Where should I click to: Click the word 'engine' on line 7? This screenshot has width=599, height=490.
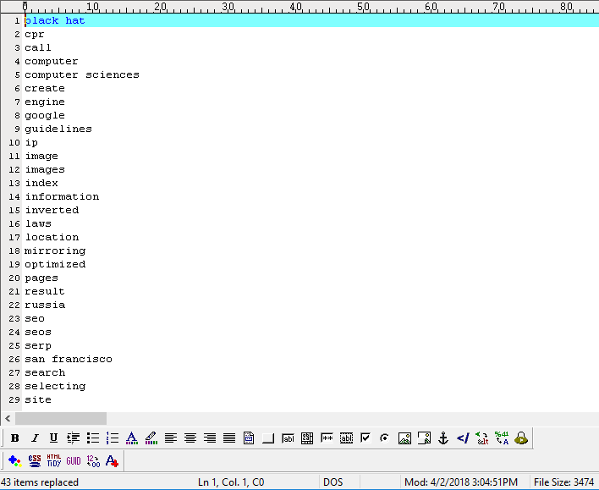pos(45,102)
